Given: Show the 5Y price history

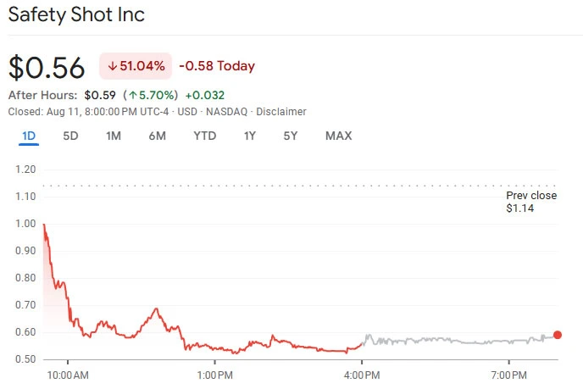Looking at the screenshot, I should [291, 136].
